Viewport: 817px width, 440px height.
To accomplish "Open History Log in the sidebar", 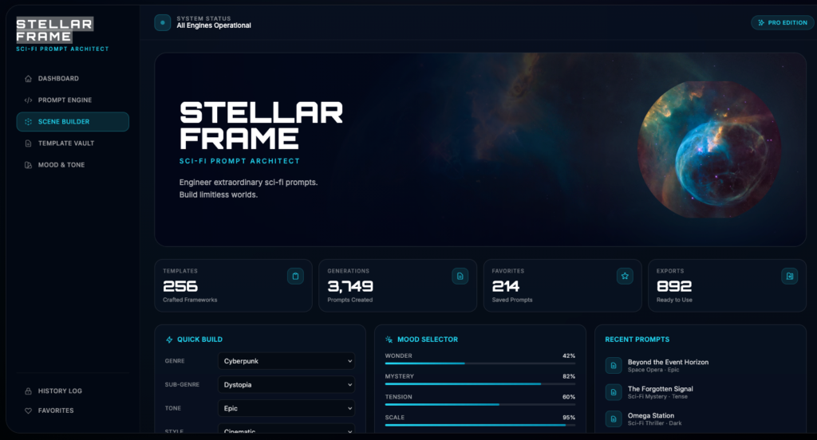I will click(x=73, y=391).
